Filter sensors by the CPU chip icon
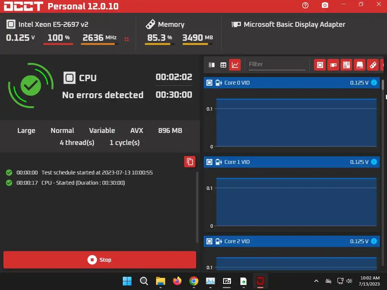 point(320,65)
